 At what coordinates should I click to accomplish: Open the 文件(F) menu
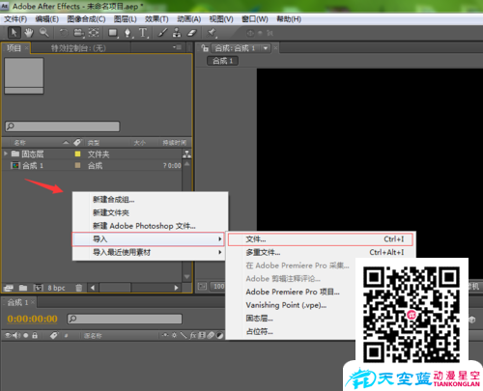click(15, 19)
